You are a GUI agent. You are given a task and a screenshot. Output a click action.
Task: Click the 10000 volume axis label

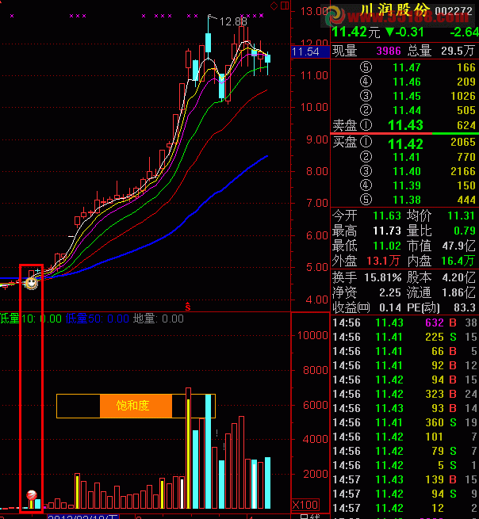tap(312, 335)
